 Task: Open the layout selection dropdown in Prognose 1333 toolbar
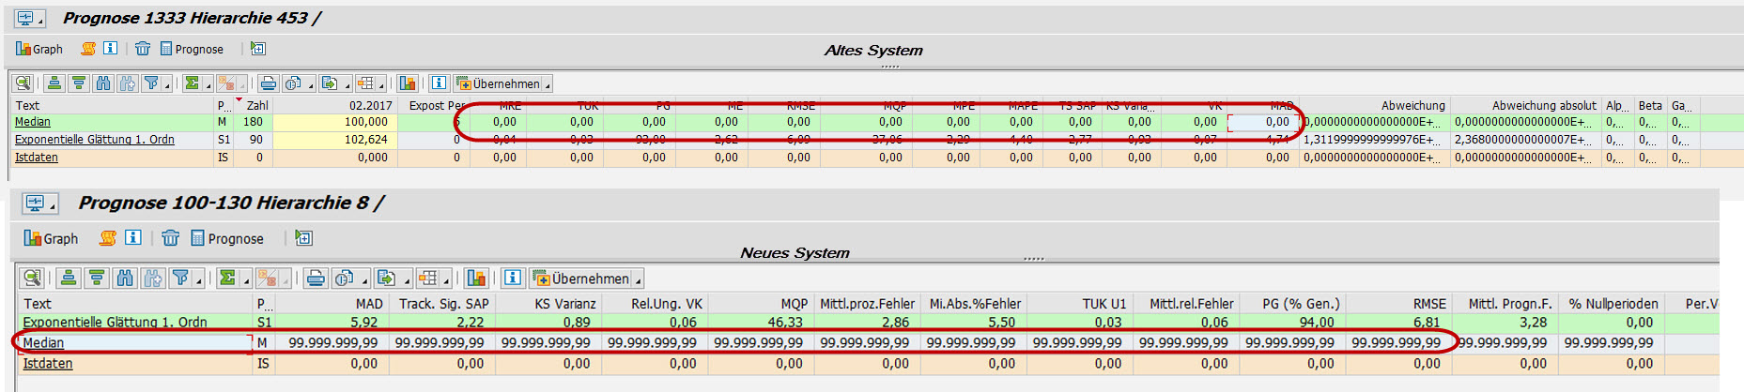(382, 86)
